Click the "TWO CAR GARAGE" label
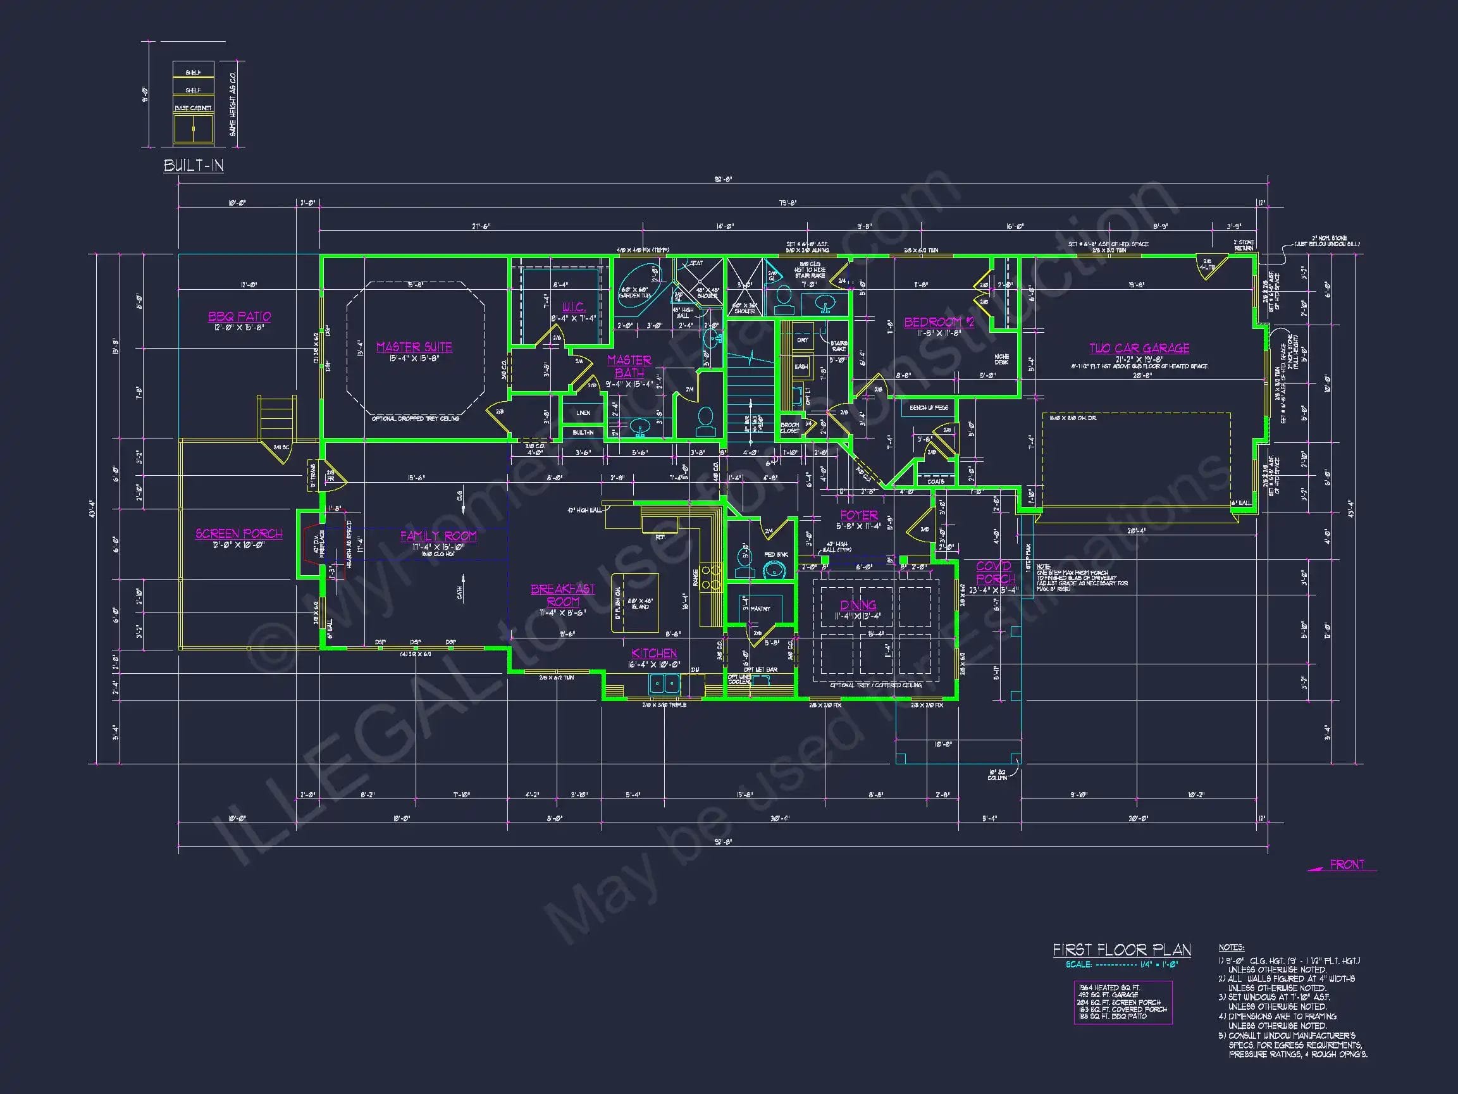 click(x=1139, y=347)
